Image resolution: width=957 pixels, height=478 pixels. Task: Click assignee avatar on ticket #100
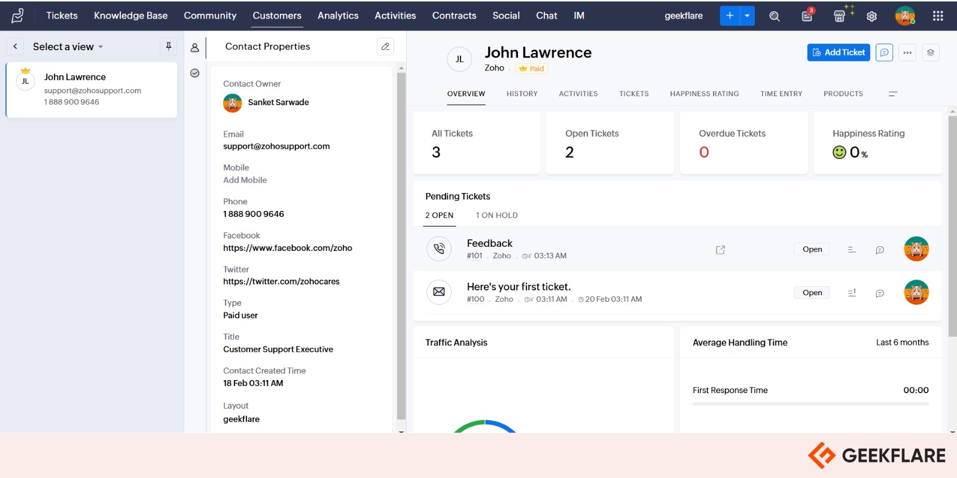(x=916, y=292)
